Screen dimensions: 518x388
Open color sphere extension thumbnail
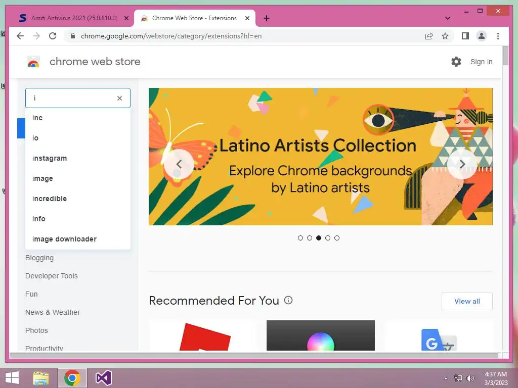[x=320, y=335]
